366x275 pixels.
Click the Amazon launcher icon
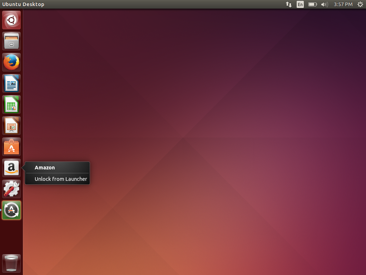point(11,168)
